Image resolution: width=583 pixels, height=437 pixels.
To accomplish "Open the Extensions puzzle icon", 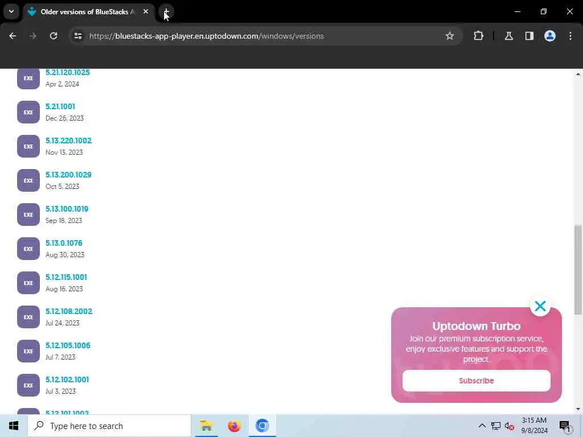I will 478,36.
